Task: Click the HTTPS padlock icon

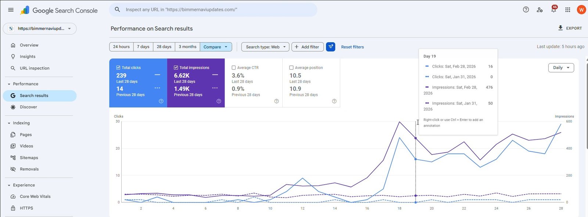Action: point(13,208)
